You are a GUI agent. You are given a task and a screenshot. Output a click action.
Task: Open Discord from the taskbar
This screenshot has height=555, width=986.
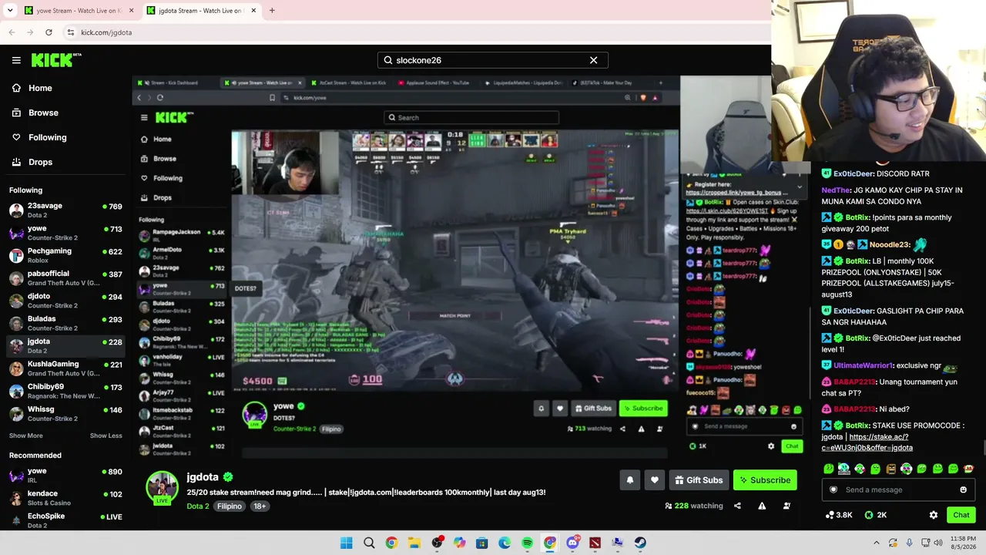pos(572,543)
